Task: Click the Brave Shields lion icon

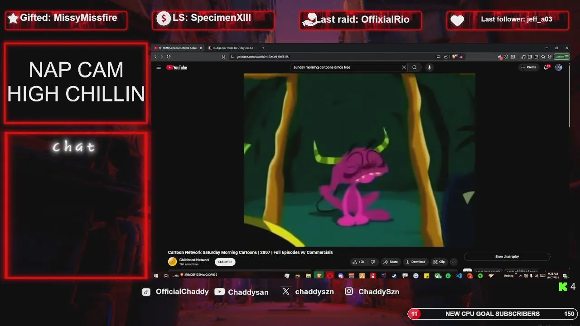Action: pyautogui.click(x=454, y=57)
